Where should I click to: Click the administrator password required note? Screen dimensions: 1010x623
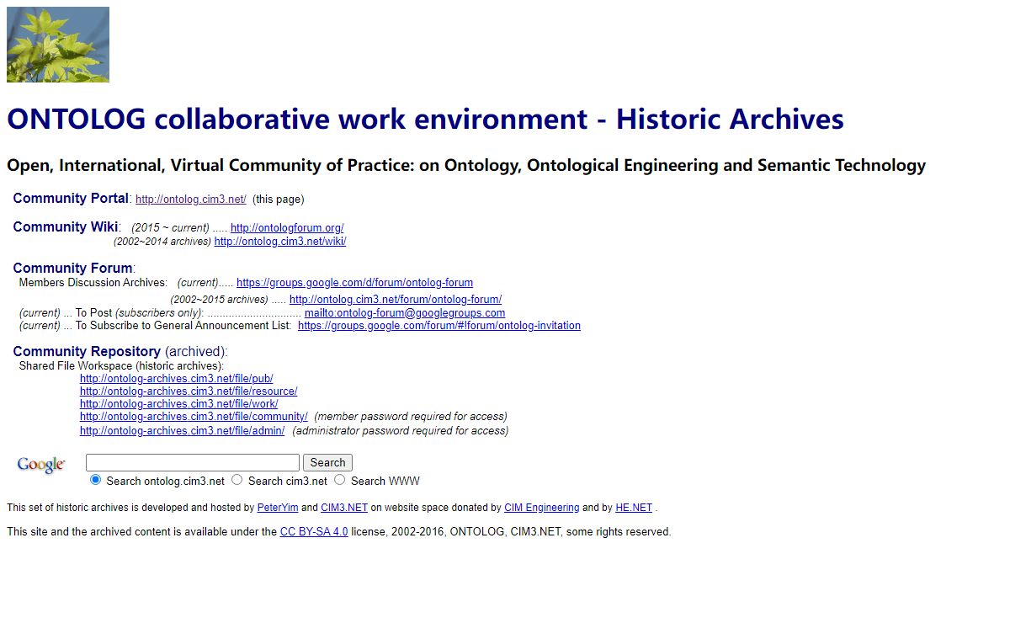point(401,431)
